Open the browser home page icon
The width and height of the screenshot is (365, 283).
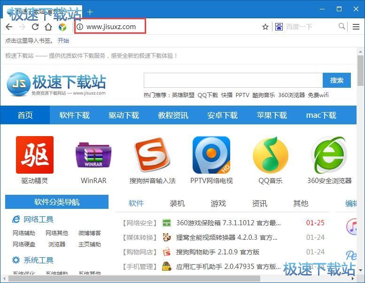pyautogui.click(x=48, y=27)
